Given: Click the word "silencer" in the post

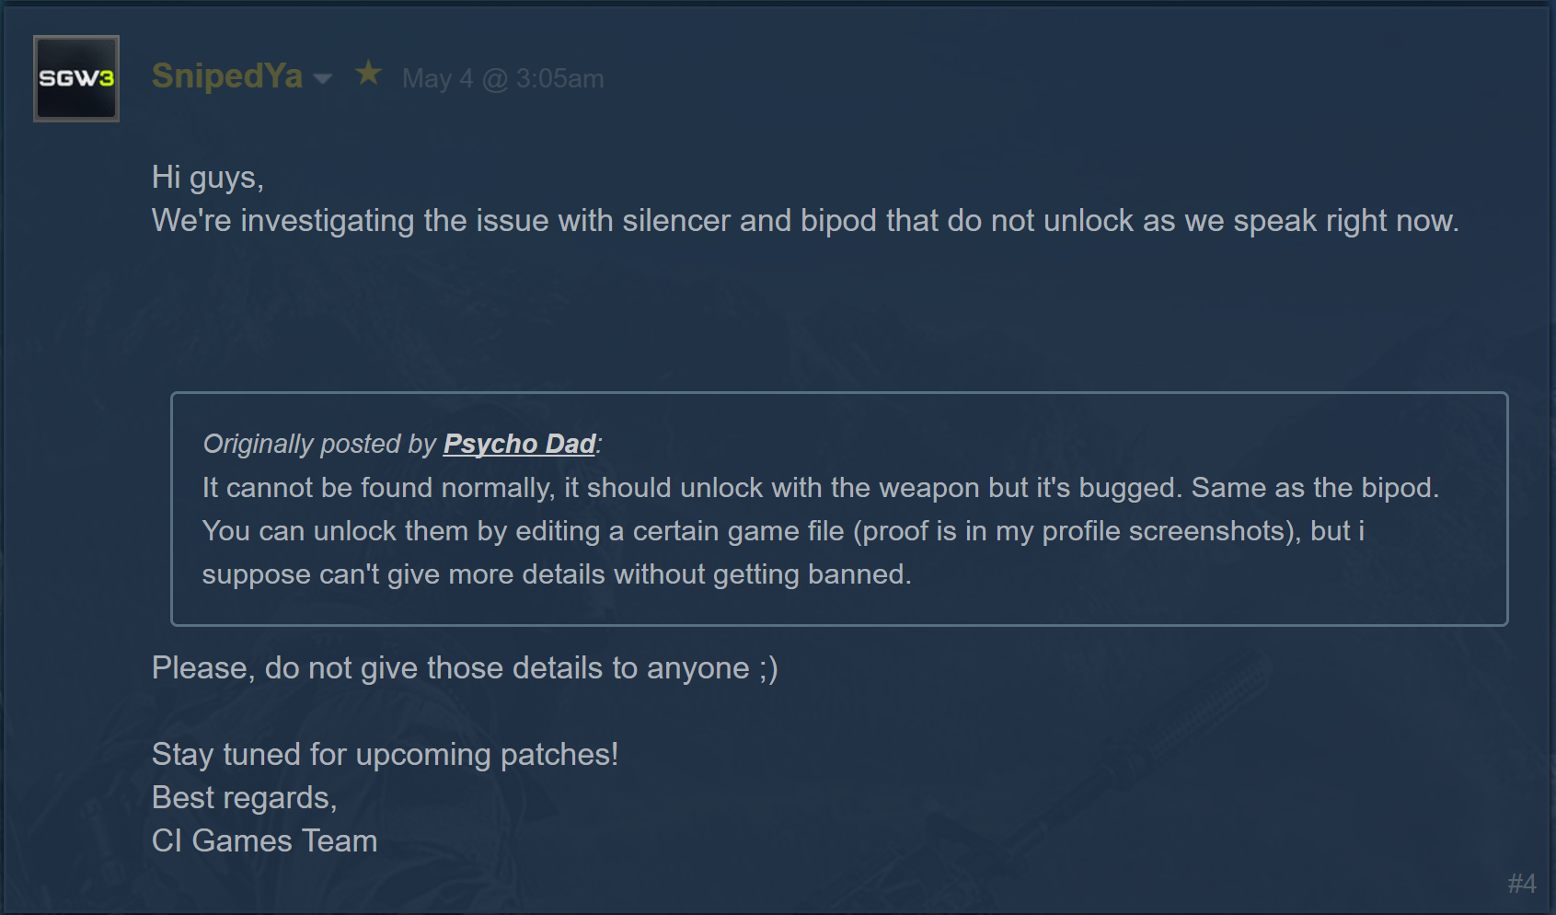Looking at the screenshot, I should coord(676,221).
